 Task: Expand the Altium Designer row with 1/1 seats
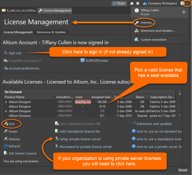[6, 111]
